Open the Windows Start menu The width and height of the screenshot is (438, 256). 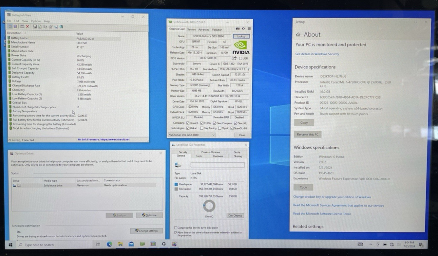tap(10, 245)
